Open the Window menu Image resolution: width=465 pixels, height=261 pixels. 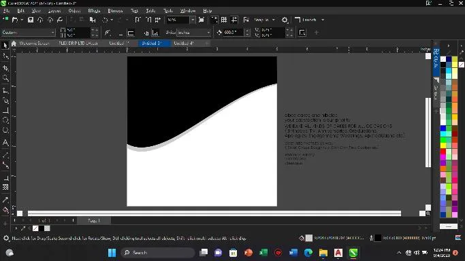point(188,11)
